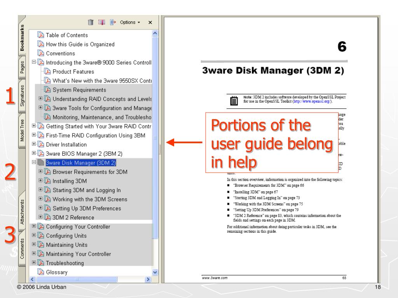
Task: Click bookmark icon beside 3ware Disk Manager (3DM 2)
Action: point(40,163)
